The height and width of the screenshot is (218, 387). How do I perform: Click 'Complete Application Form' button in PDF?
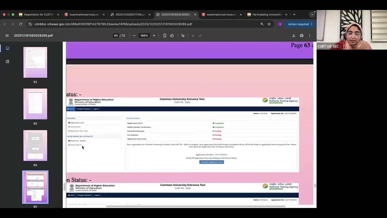[211, 162]
